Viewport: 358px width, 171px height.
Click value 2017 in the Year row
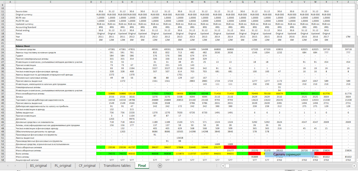click(326, 37)
